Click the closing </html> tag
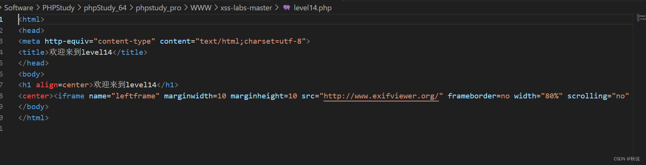The height and width of the screenshot is (165, 646). point(34,118)
